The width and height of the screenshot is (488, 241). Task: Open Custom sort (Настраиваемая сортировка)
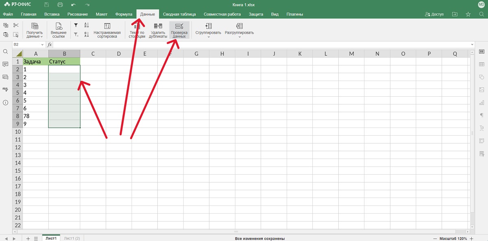click(107, 29)
